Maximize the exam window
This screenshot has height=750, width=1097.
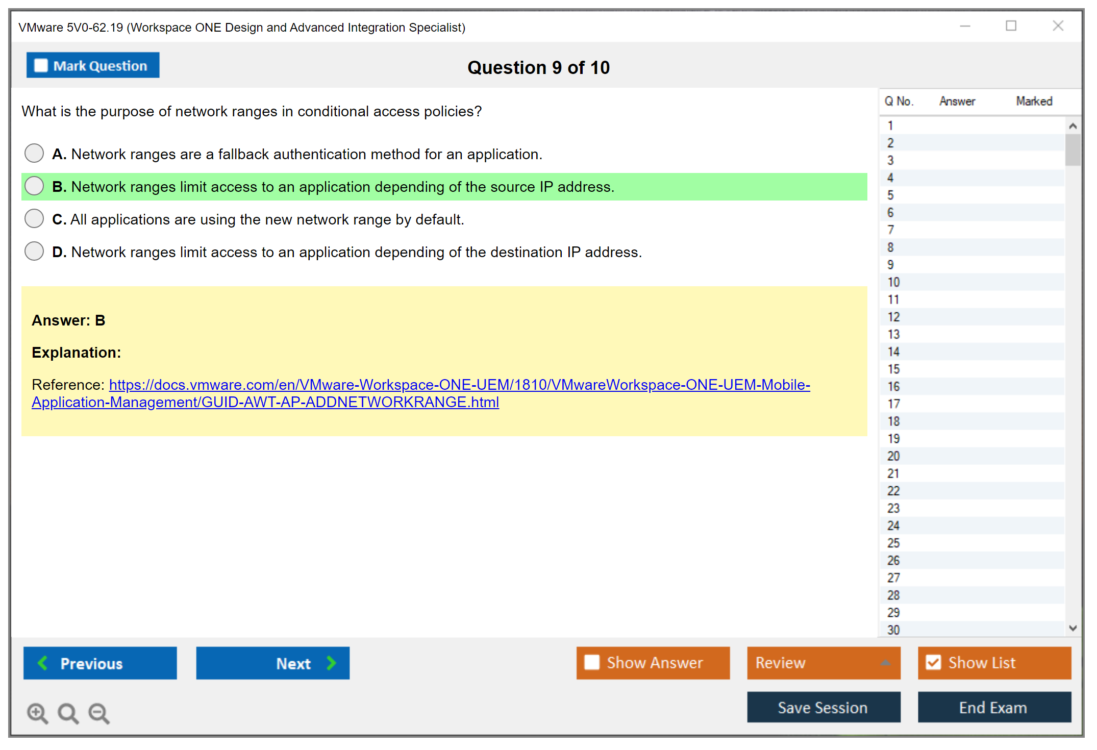1011,26
